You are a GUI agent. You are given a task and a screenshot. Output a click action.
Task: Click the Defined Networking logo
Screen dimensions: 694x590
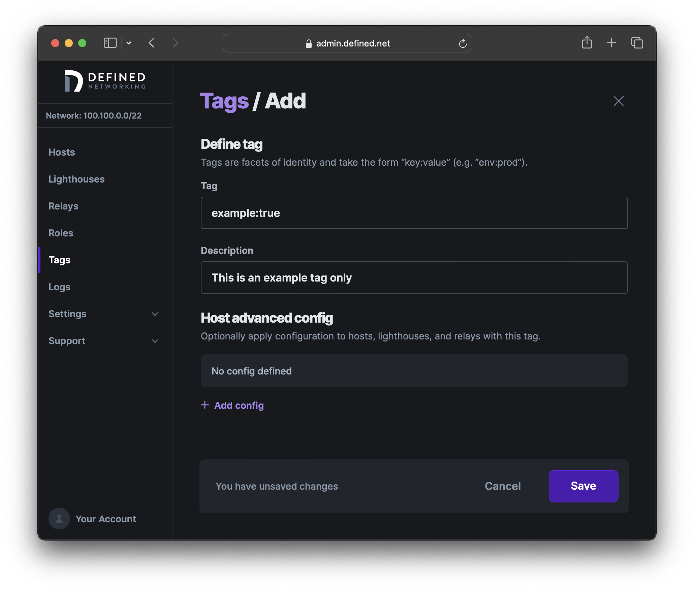tap(104, 81)
